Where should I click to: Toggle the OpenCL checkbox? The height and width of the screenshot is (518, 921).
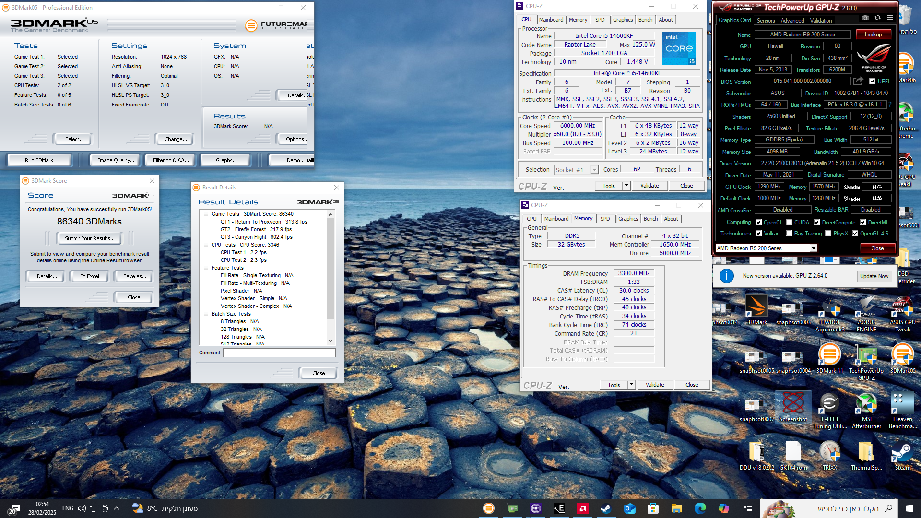click(x=759, y=223)
